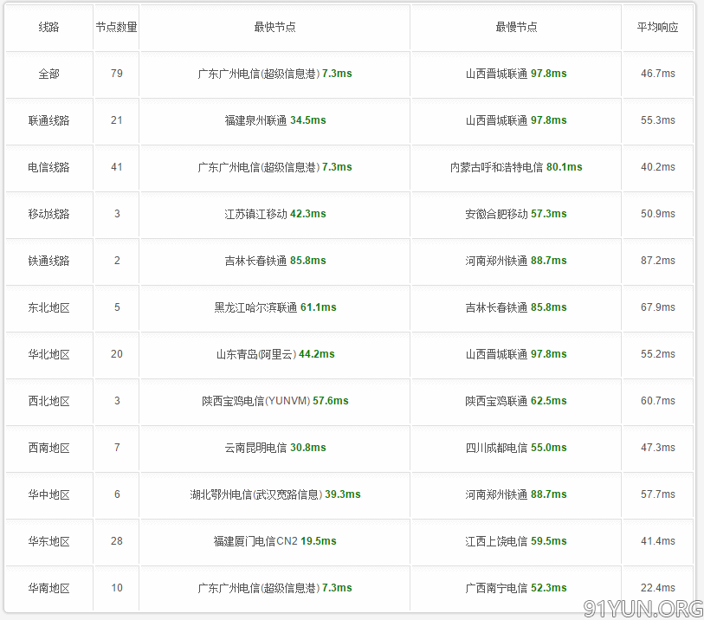
Task: Click the 平均响应 column header
Action: click(x=658, y=28)
